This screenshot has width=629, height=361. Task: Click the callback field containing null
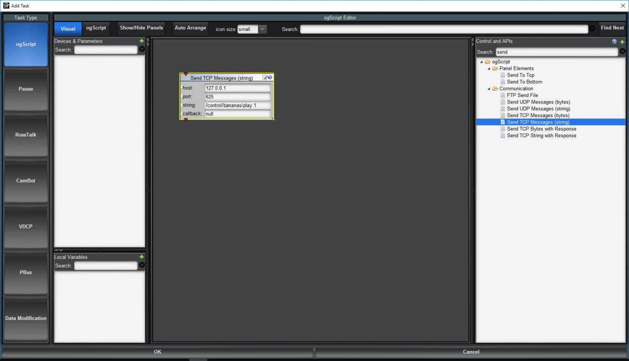(238, 114)
